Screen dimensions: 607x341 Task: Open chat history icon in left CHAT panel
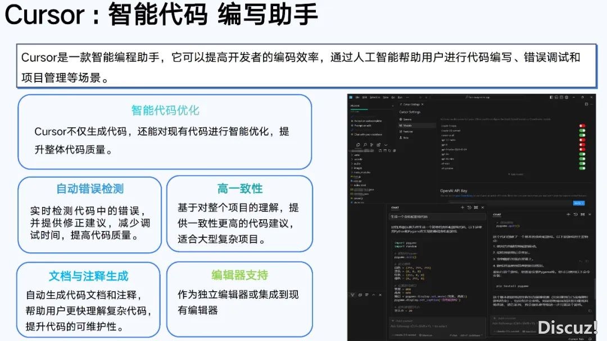[468, 208]
